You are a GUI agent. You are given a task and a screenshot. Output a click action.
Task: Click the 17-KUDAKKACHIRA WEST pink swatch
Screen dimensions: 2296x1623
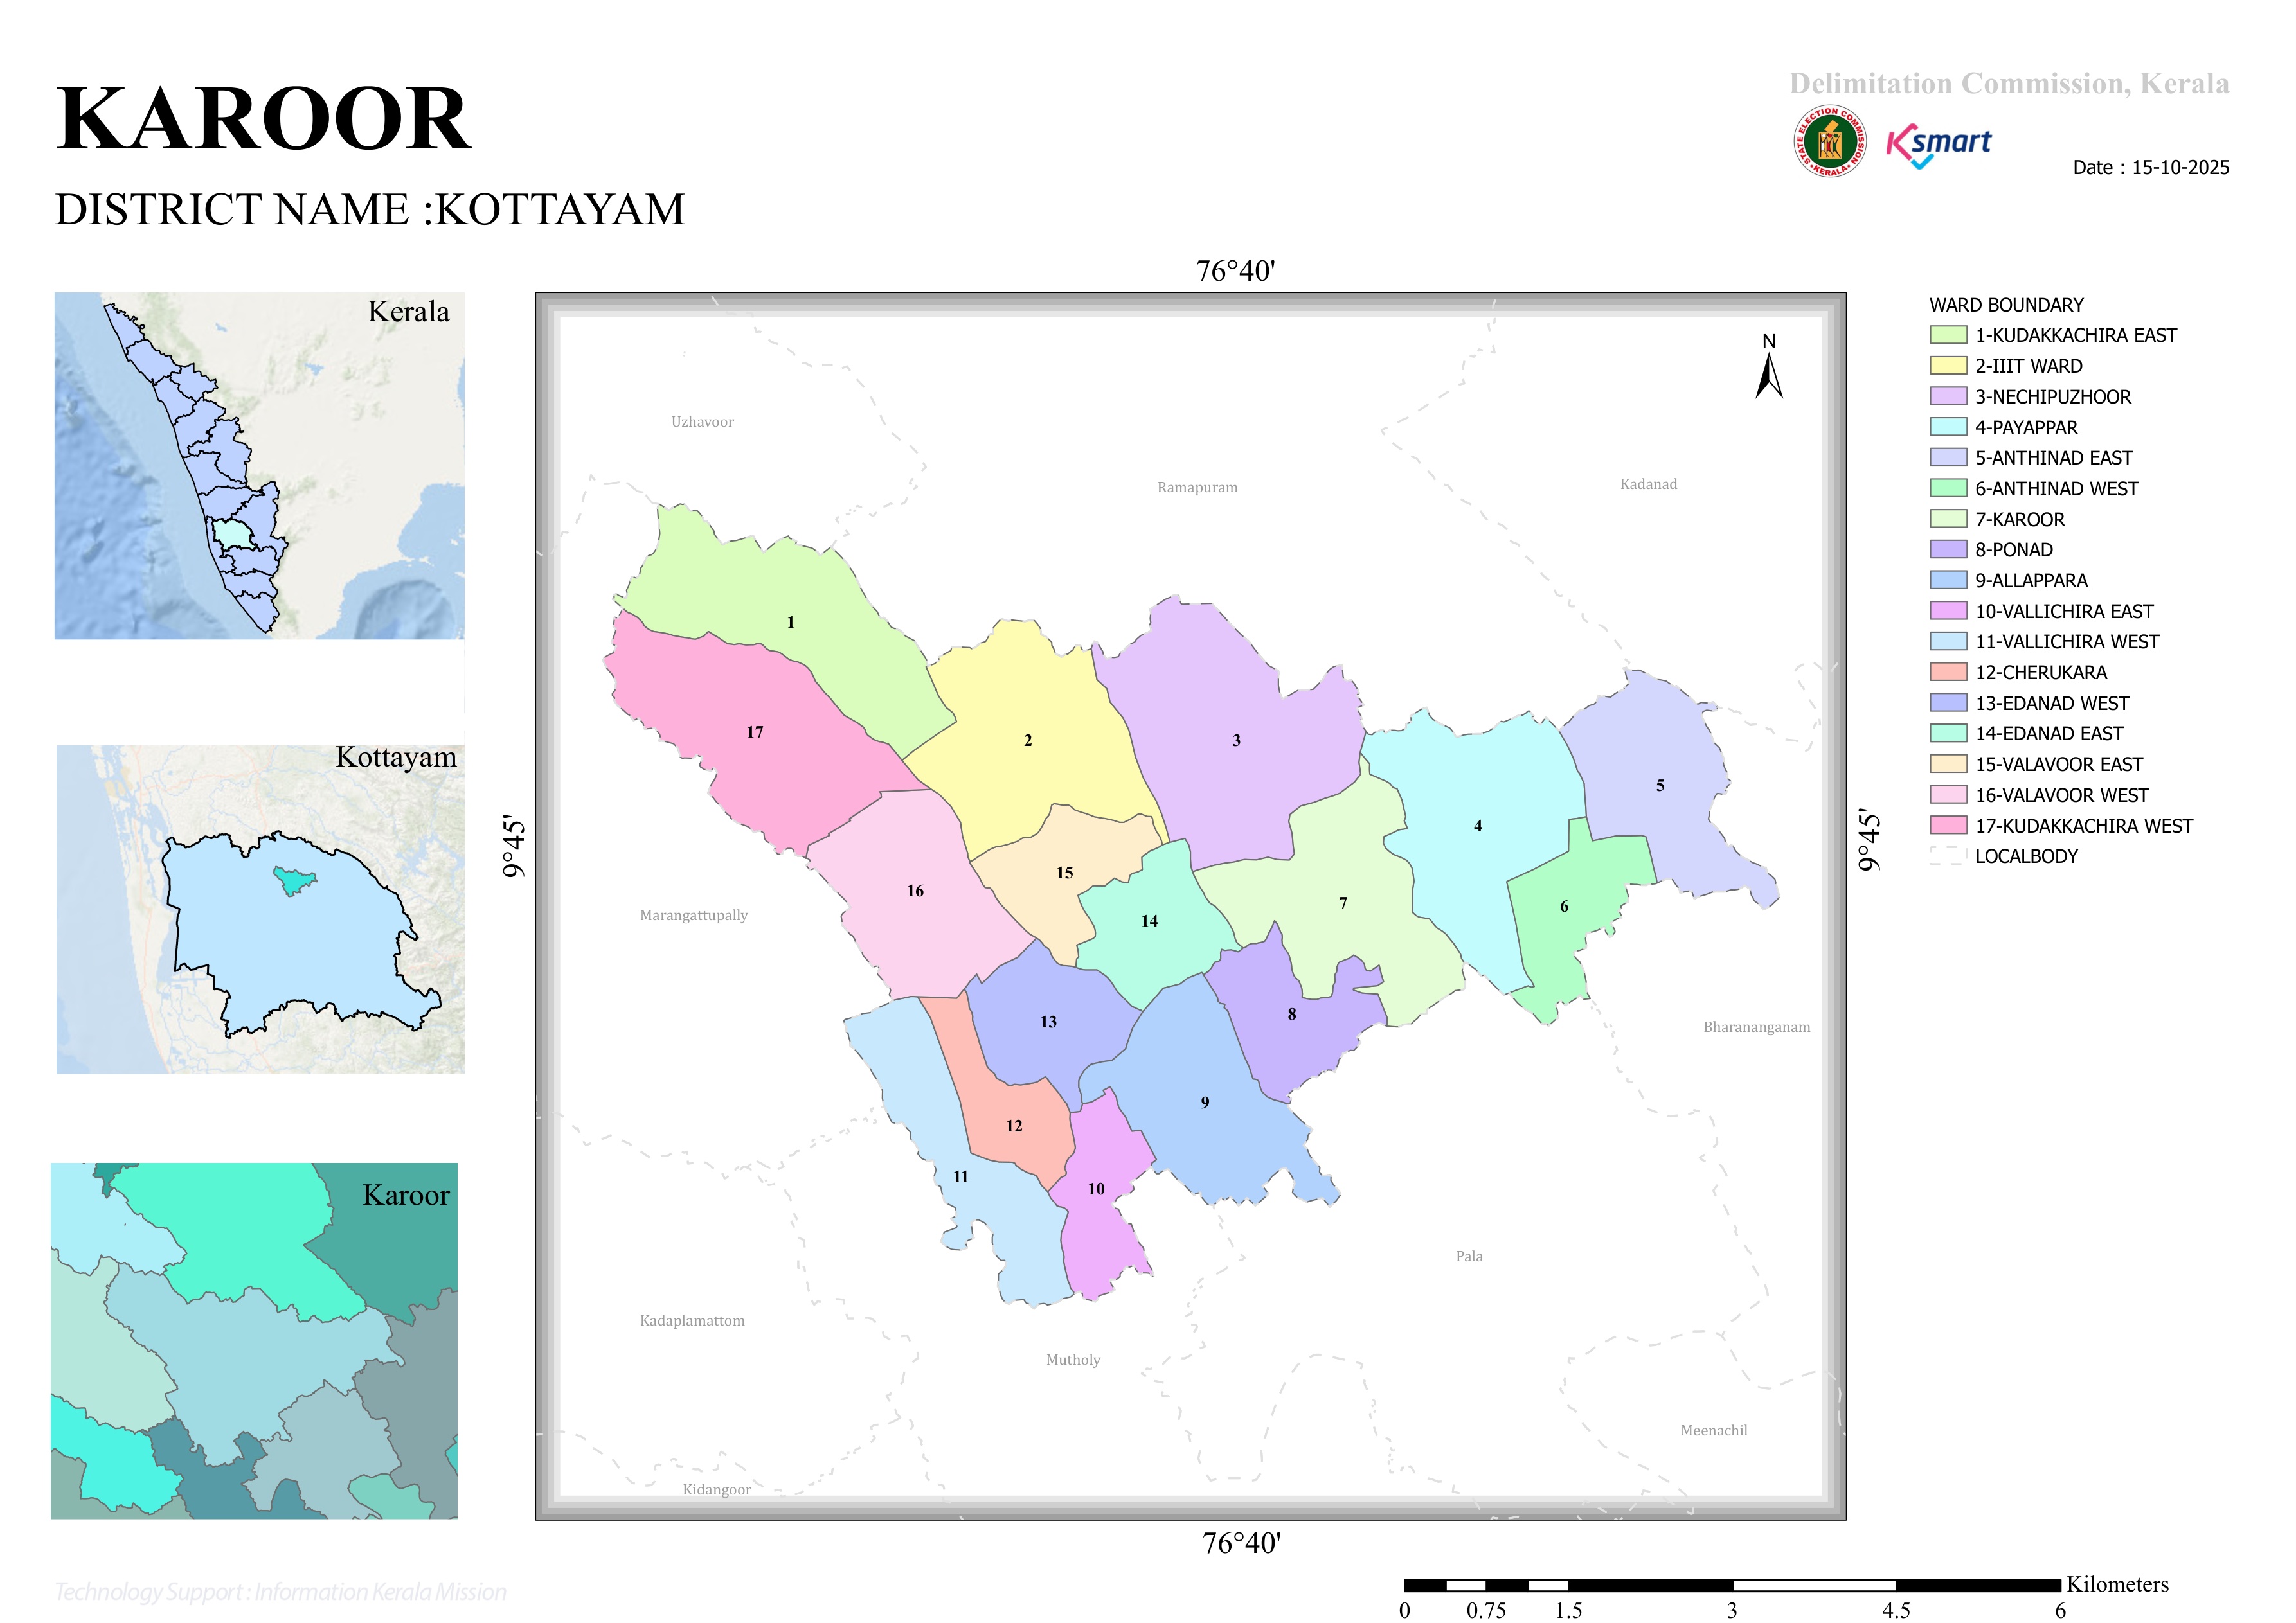(1948, 826)
